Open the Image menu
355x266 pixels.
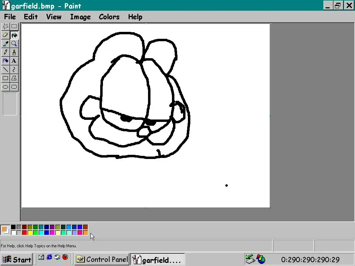(x=80, y=17)
